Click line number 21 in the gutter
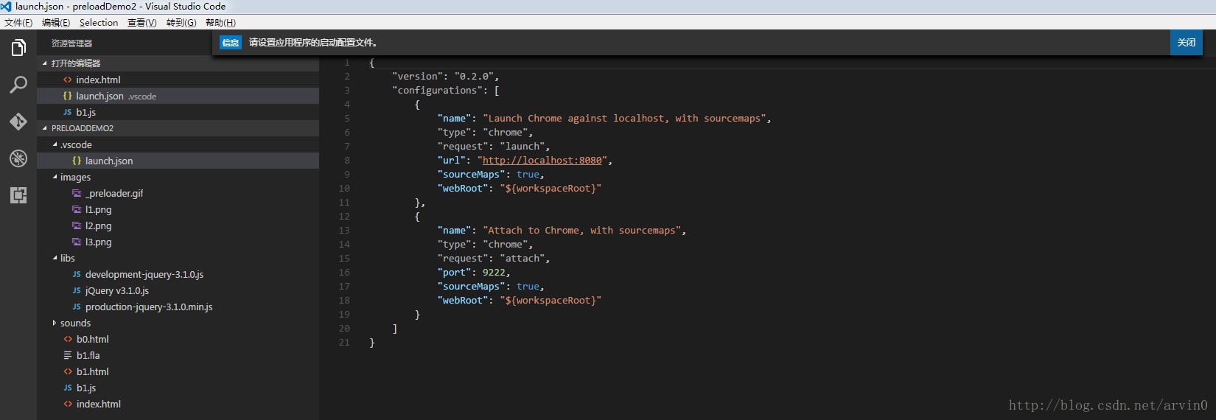The width and height of the screenshot is (1216, 420). [344, 342]
